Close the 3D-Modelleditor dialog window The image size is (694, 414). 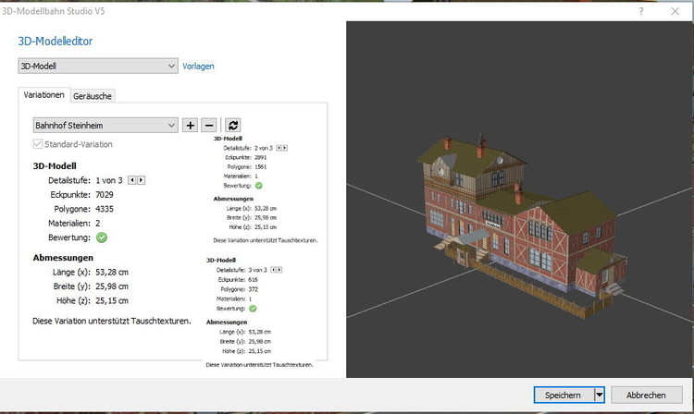tap(676, 10)
